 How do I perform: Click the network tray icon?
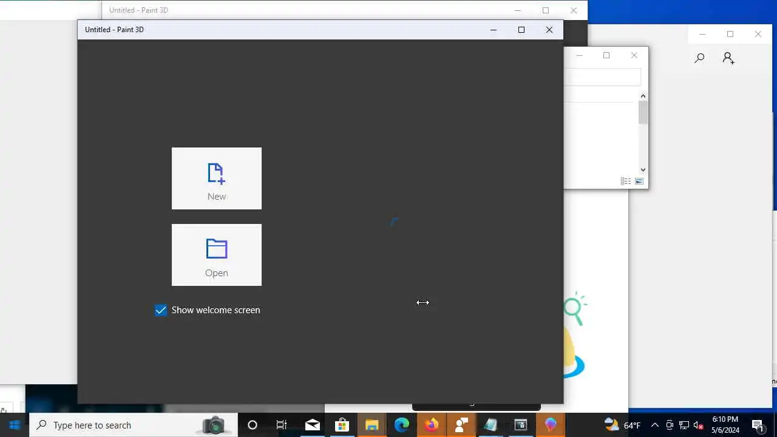(x=684, y=425)
